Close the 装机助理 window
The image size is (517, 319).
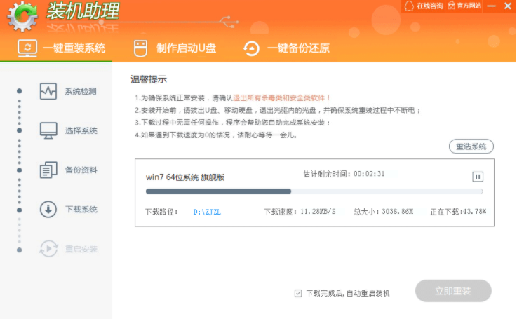(x=508, y=6)
